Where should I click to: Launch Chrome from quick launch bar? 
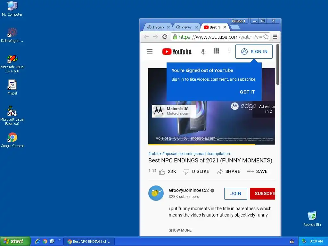click(x=45, y=241)
